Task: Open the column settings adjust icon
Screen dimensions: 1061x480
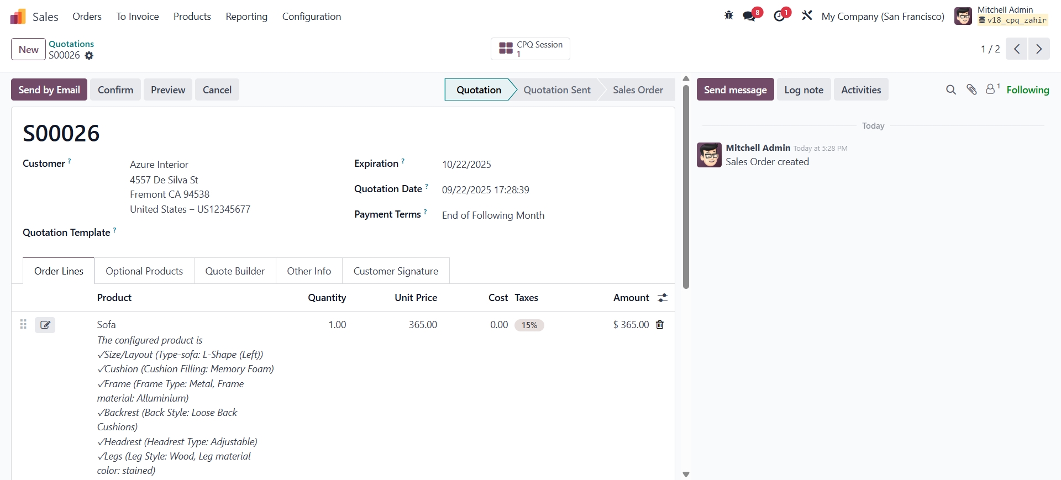Action: point(663,298)
